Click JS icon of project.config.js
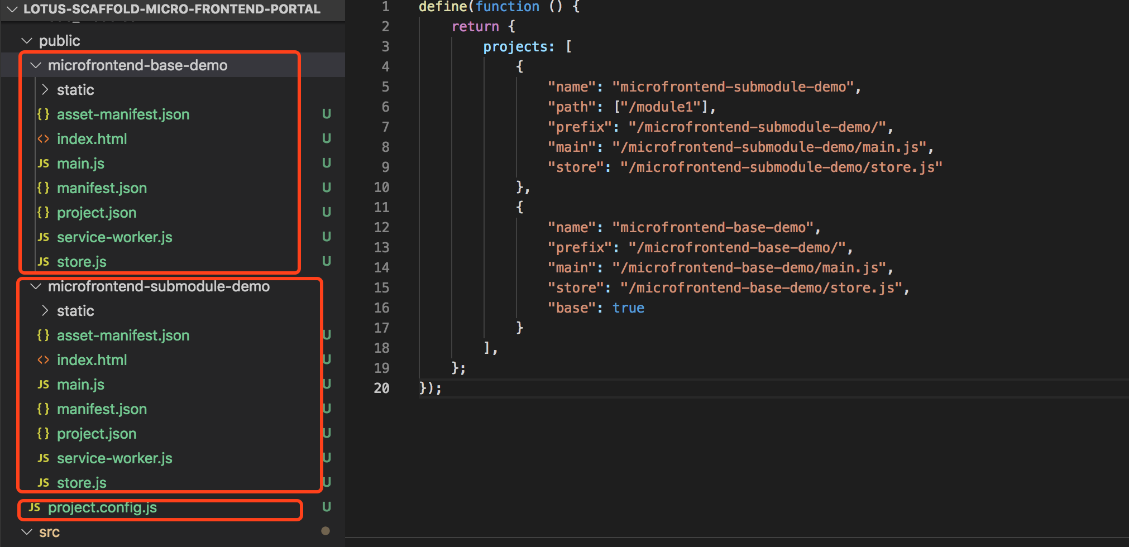 (35, 507)
